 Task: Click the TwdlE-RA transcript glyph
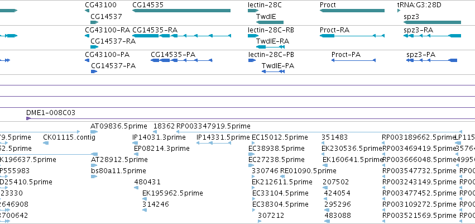click(270, 47)
